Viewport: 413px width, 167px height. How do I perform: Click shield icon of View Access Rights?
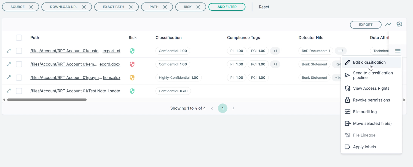(348, 89)
